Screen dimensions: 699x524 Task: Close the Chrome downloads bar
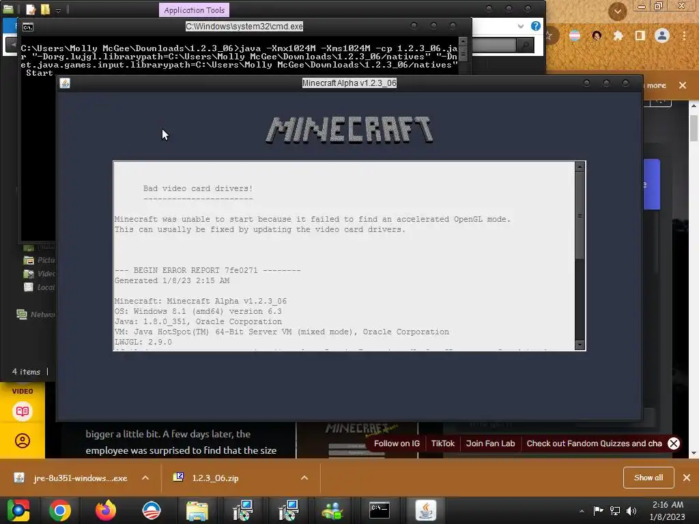[x=687, y=478]
